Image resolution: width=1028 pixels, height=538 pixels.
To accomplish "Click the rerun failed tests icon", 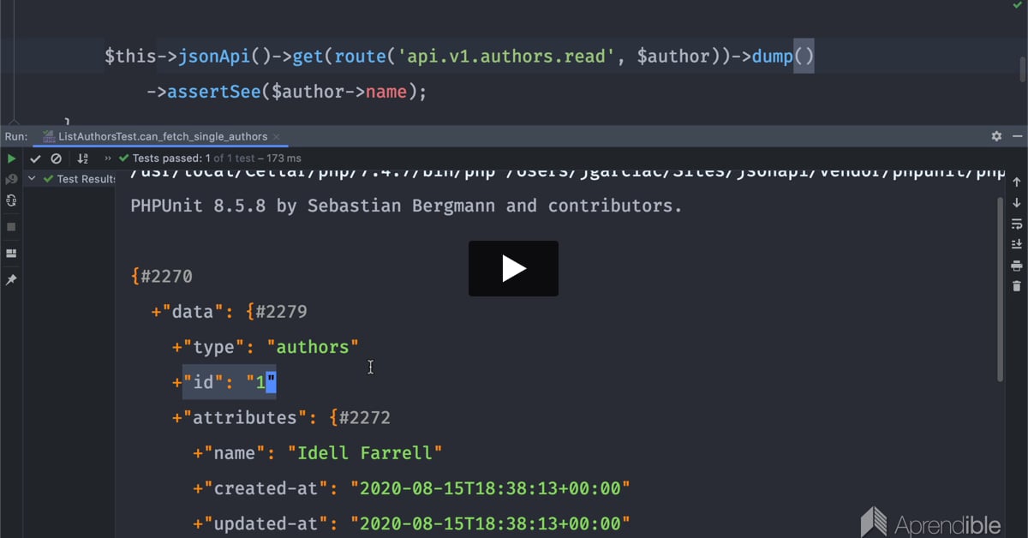I will 11,179.
